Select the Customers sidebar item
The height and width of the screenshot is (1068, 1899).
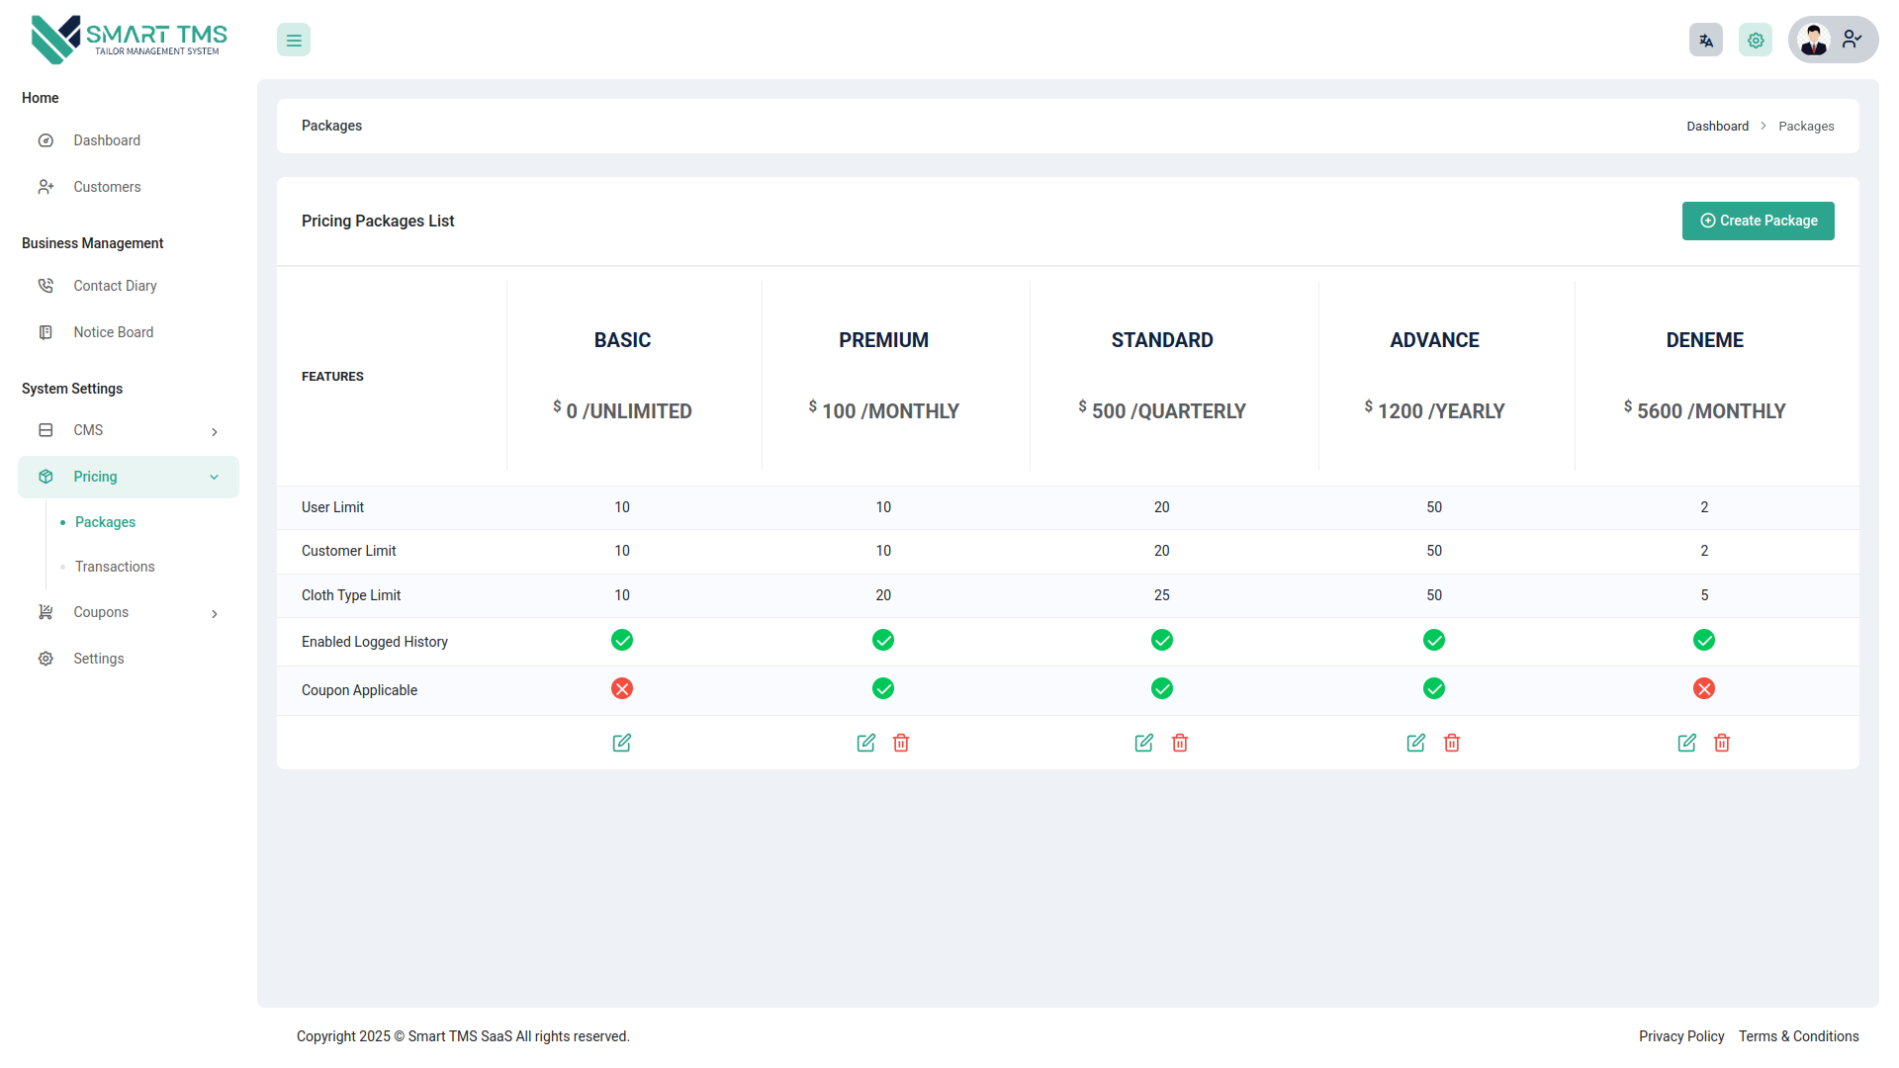(107, 186)
